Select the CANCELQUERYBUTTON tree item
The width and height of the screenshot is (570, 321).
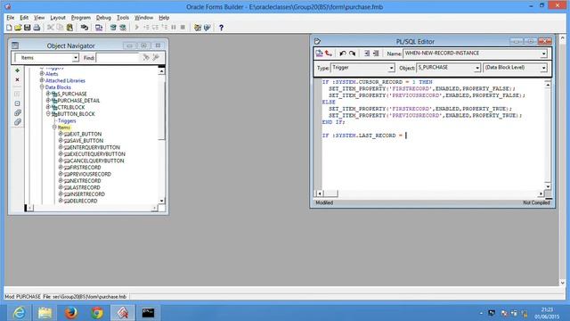pos(97,160)
